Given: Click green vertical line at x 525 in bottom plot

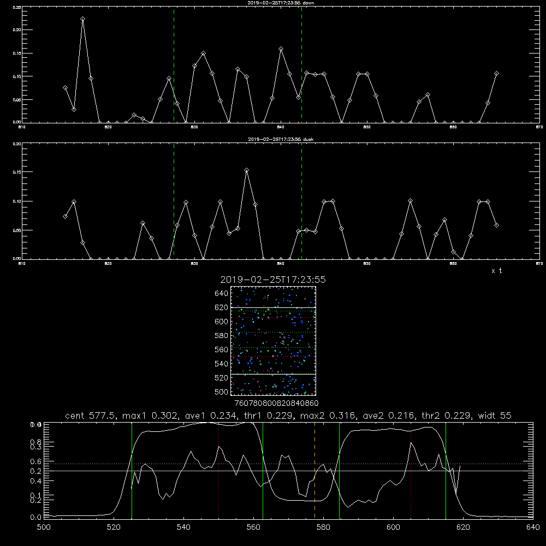Looking at the screenshot, I should pyautogui.click(x=132, y=470).
